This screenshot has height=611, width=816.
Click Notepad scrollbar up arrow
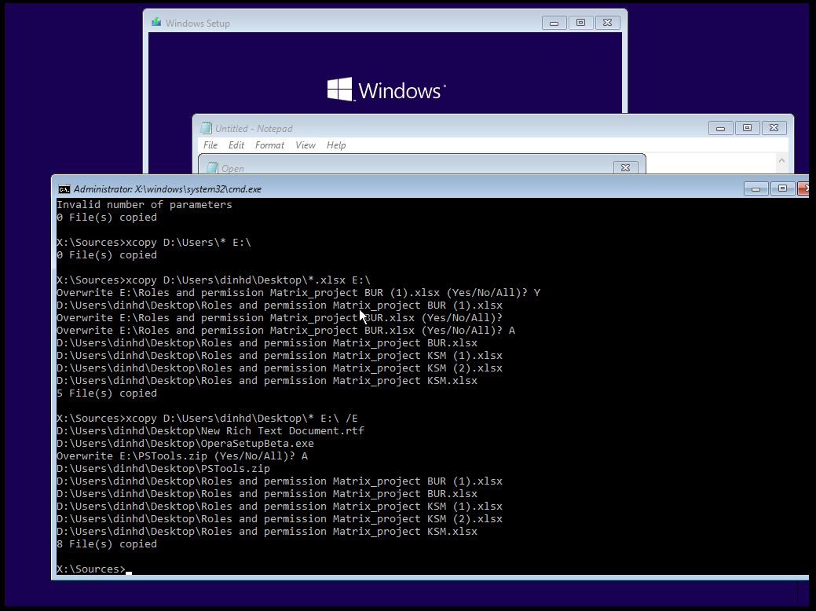pos(781,160)
